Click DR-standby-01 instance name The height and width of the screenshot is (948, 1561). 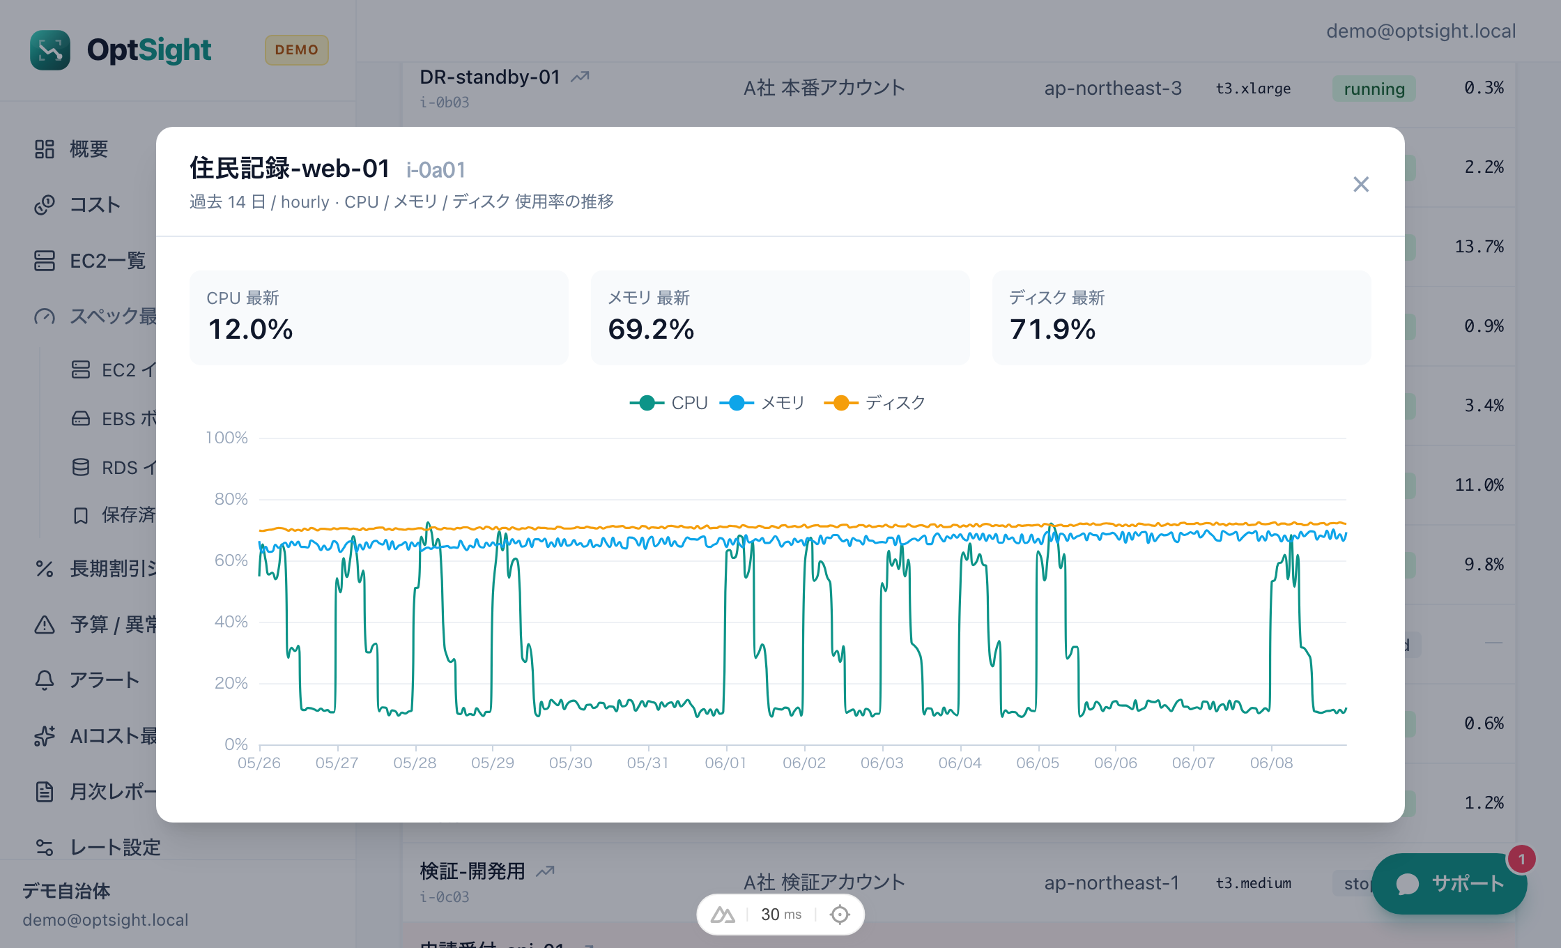(490, 77)
